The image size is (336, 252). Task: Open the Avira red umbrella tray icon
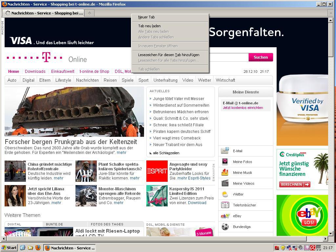[313, 248]
